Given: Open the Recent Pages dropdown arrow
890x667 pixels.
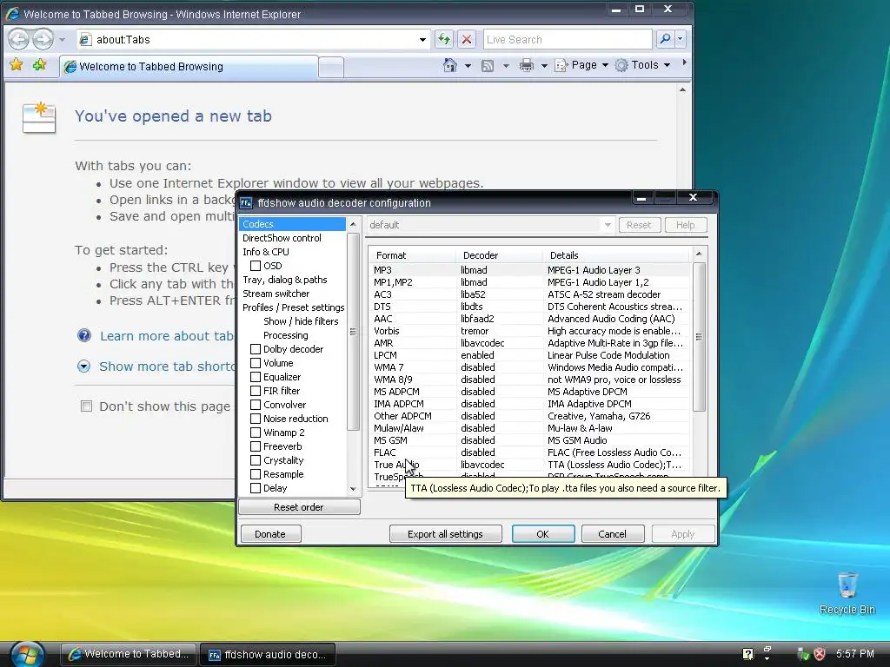Looking at the screenshot, I should [63, 40].
